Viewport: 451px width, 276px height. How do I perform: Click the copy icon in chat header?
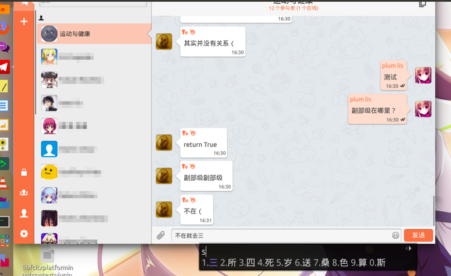[x=422, y=3]
